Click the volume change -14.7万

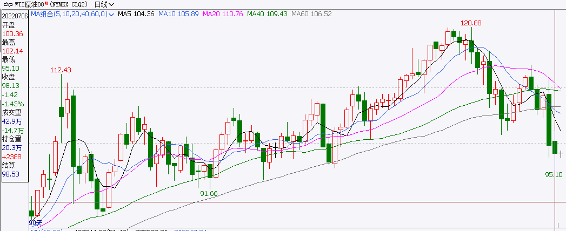point(13,131)
